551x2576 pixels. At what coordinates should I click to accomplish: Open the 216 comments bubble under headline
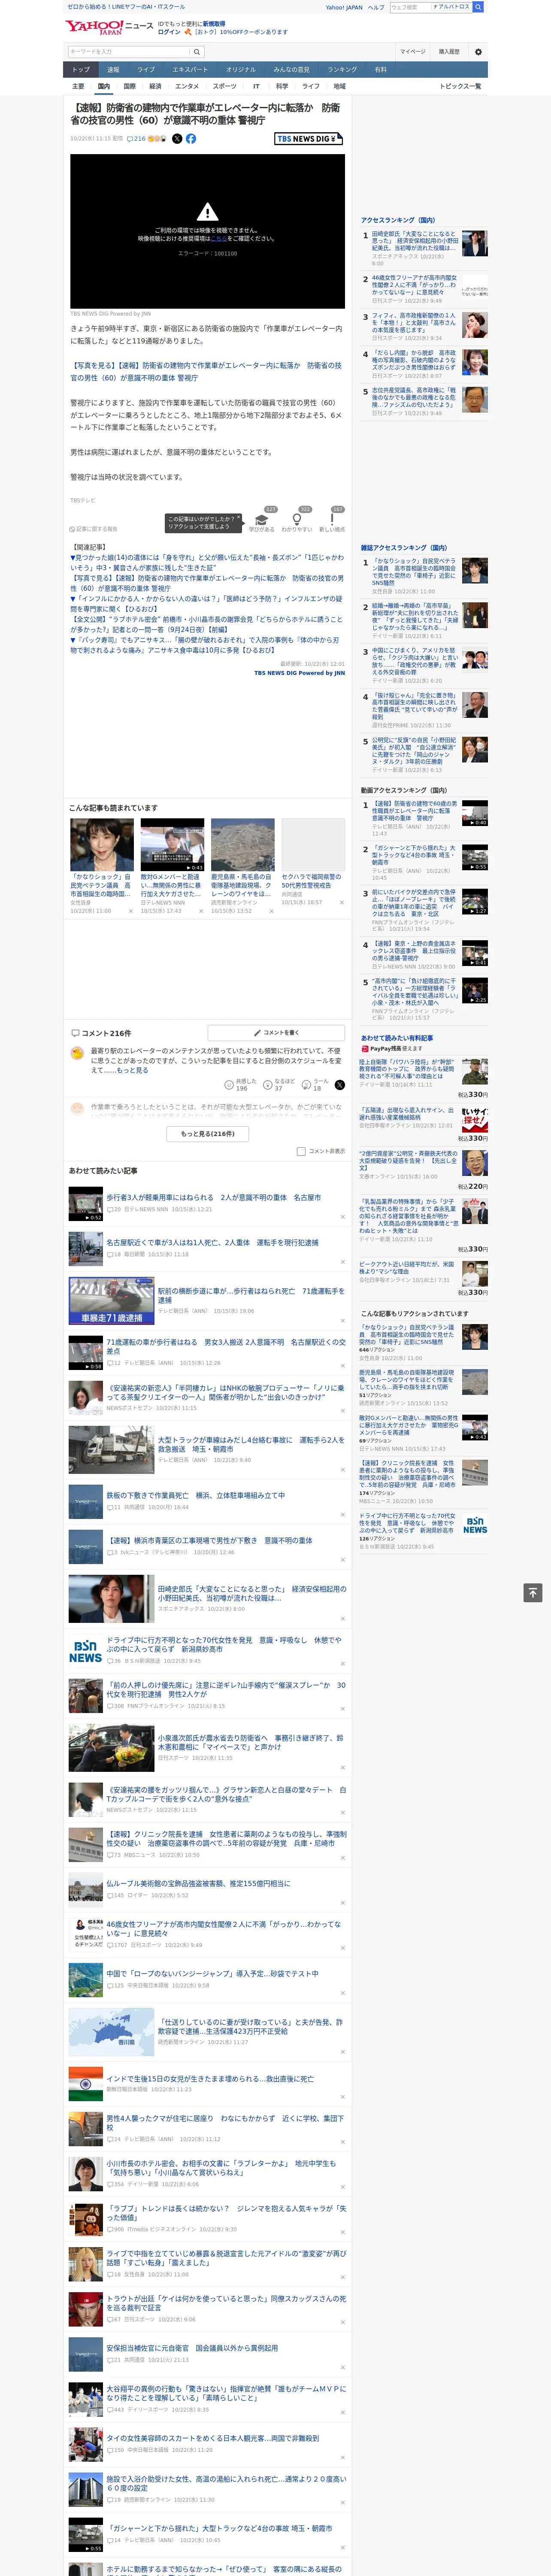click(136, 139)
